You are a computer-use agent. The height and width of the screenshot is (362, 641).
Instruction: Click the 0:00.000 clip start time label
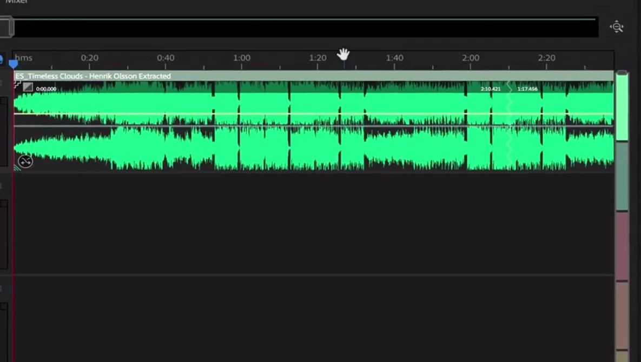point(46,89)
